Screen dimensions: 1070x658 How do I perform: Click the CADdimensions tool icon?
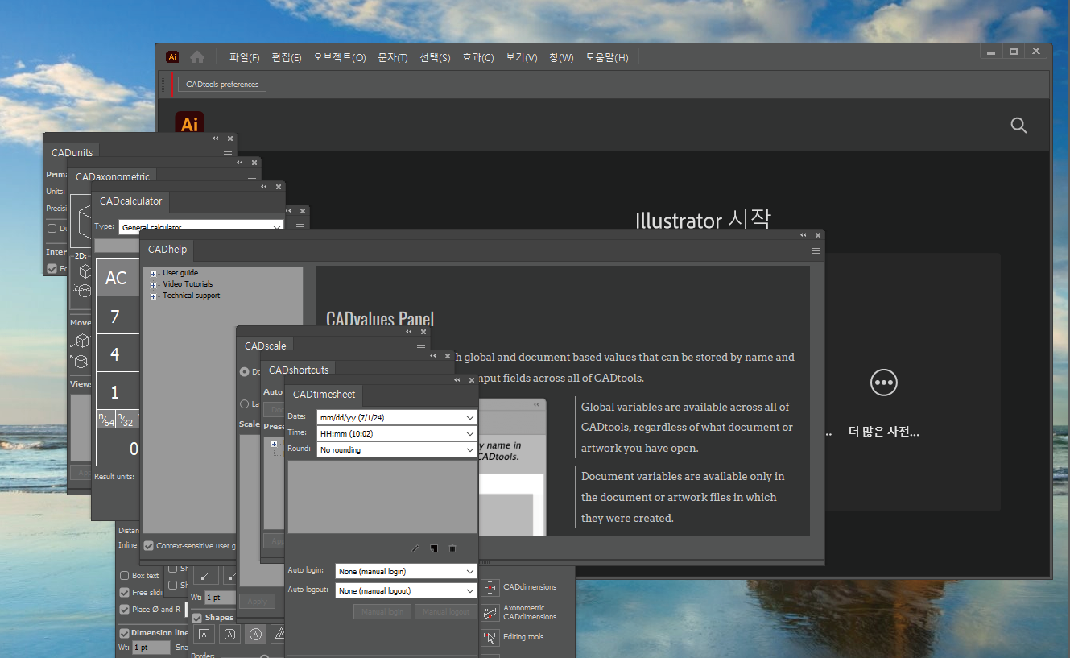[x=490, y=588]
